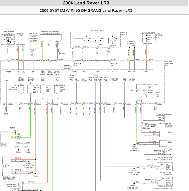This screenshot has width=189, height=191.
Task: Click the 'KEY UNLOCK' module pin label
Action: (84, 80)
